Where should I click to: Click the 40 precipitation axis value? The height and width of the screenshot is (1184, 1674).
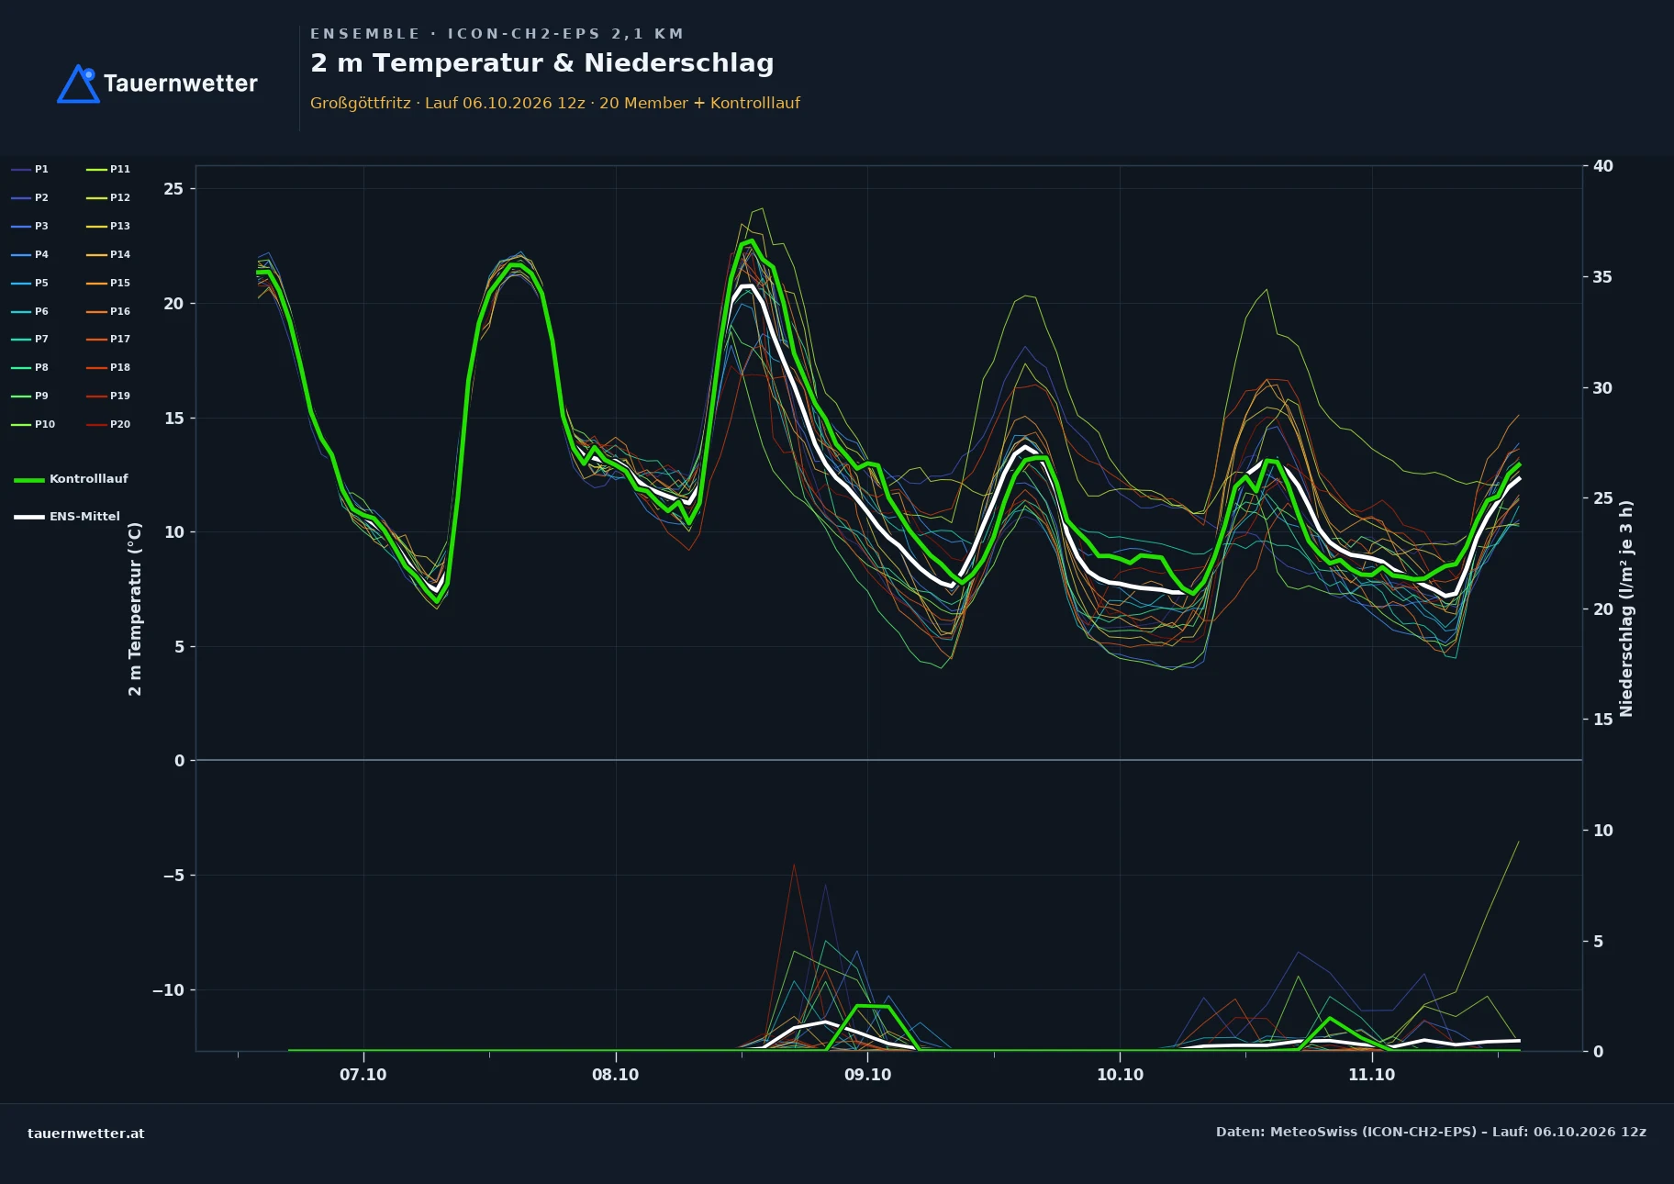(x=1602, y=166)
